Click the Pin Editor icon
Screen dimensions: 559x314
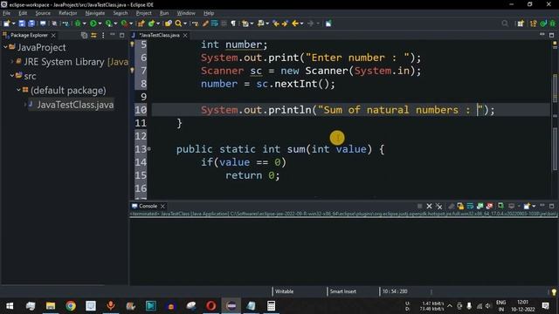click(x=328, y=24)
